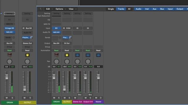Viewport: 188px width, 105px height.
Task: Mute the Stereo Out channel
Action: [75, 98]
